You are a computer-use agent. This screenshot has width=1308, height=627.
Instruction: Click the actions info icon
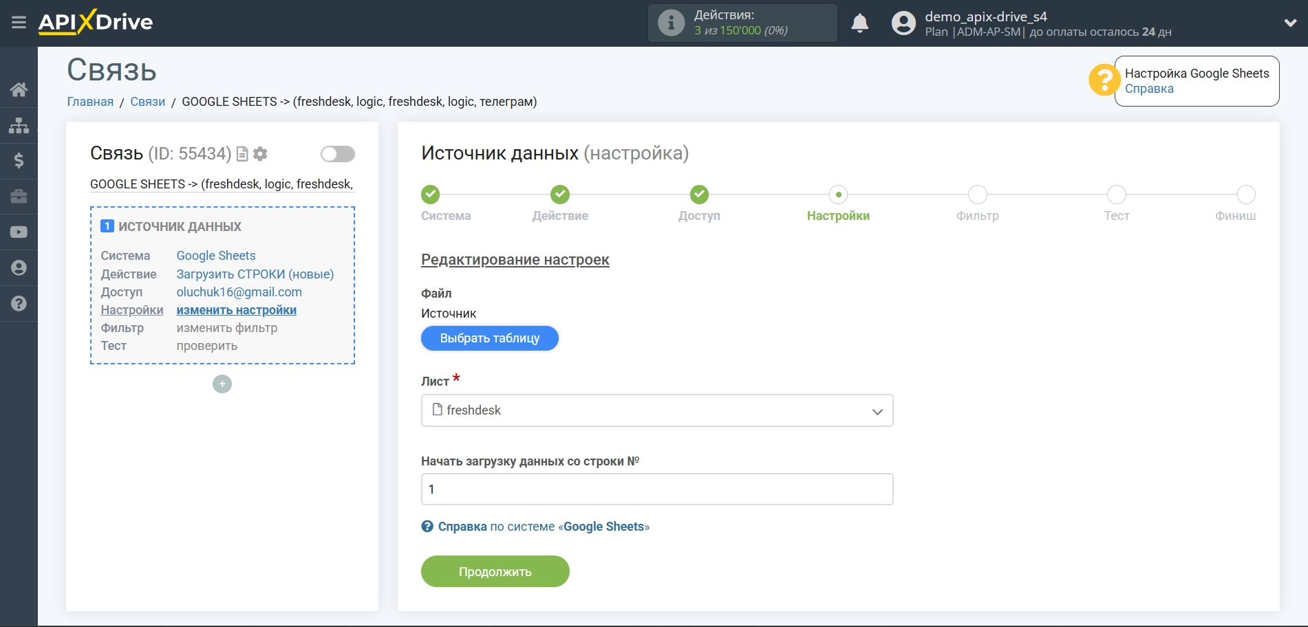tap(671, 23)
